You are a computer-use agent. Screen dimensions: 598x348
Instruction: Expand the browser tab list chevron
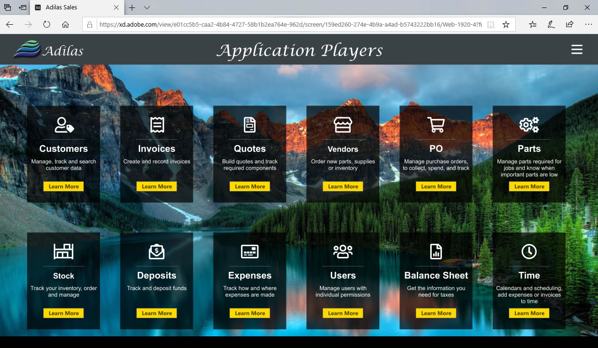click(x=147, y=7)
